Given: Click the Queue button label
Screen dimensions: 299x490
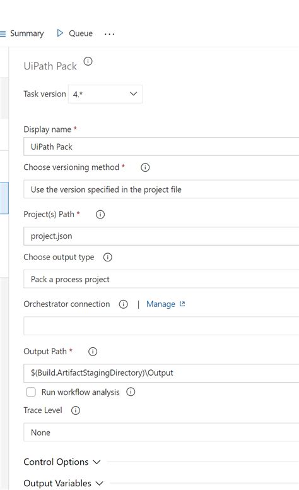Looking at the screenshot, I should 81,33.
